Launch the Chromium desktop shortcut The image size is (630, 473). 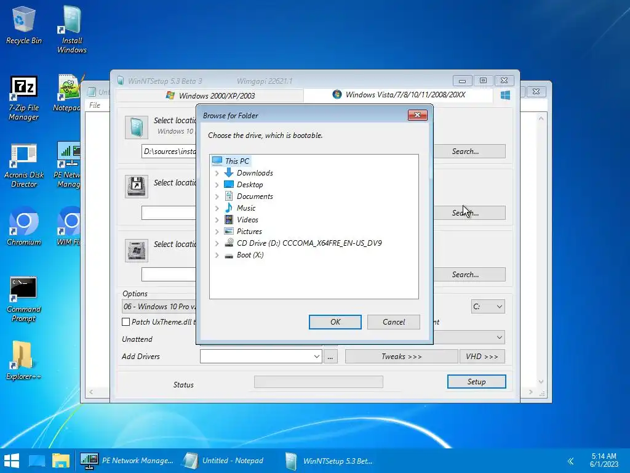coord(24,225)
